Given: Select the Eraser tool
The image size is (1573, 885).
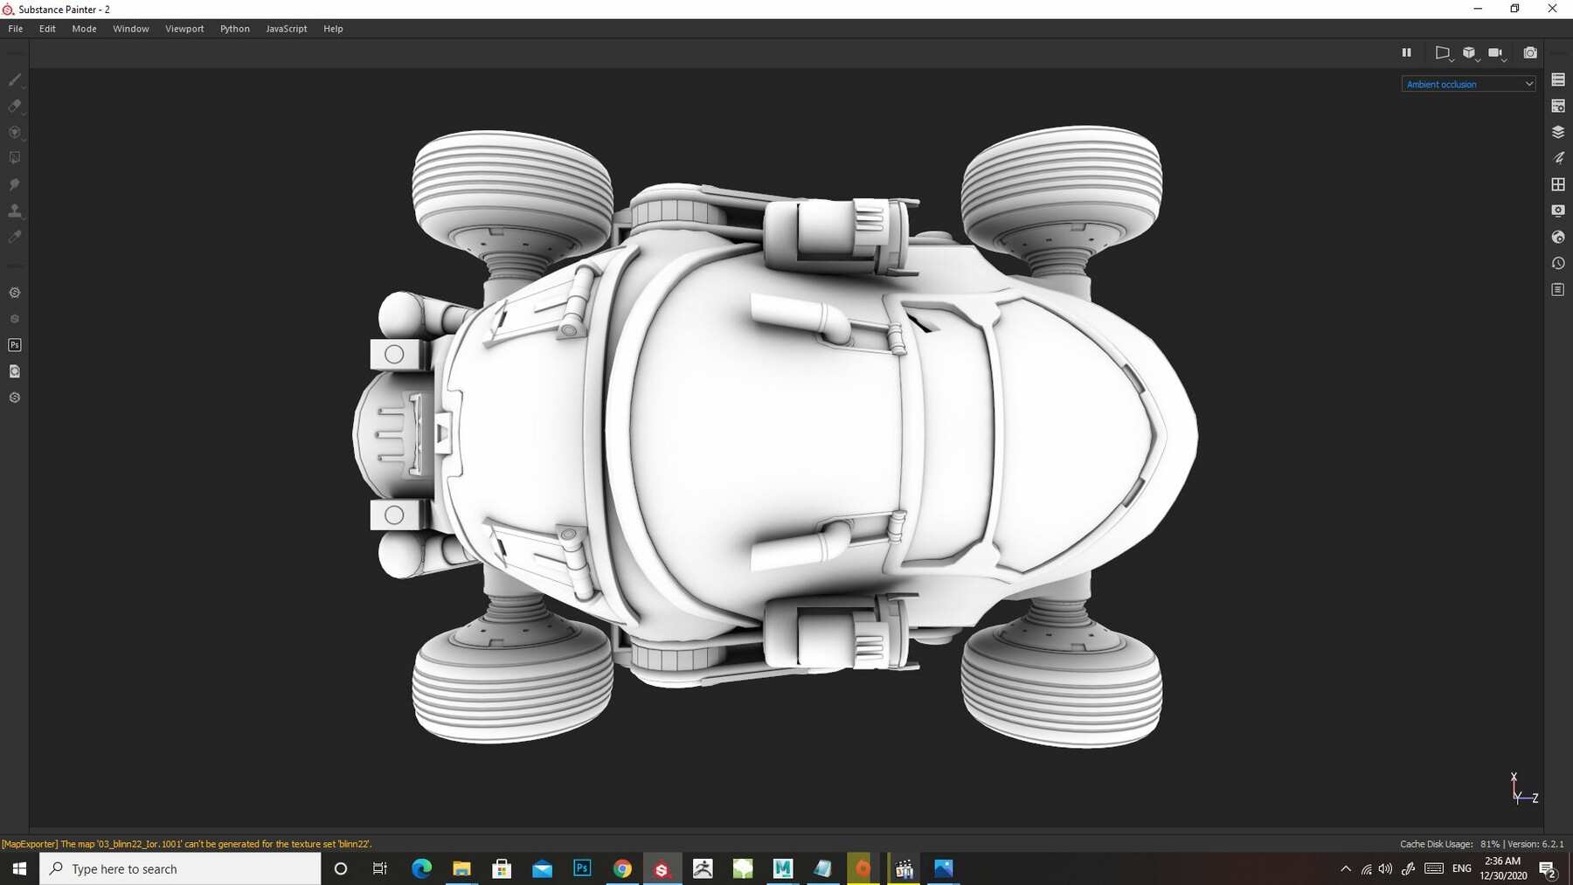Looking at the screenshot, I should pyautogui.click(x=14, y=107).
